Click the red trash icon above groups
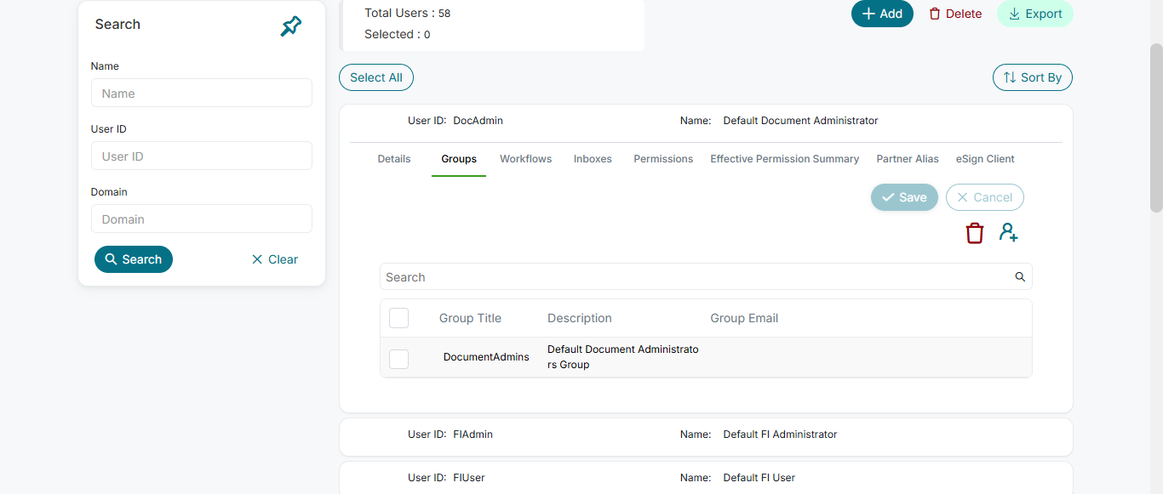1163x494 pixels. tap(974, 233)
